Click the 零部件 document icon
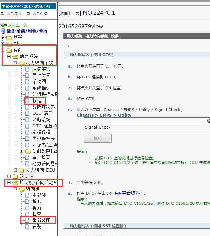The image size is (210, 236). click(27, 195)
